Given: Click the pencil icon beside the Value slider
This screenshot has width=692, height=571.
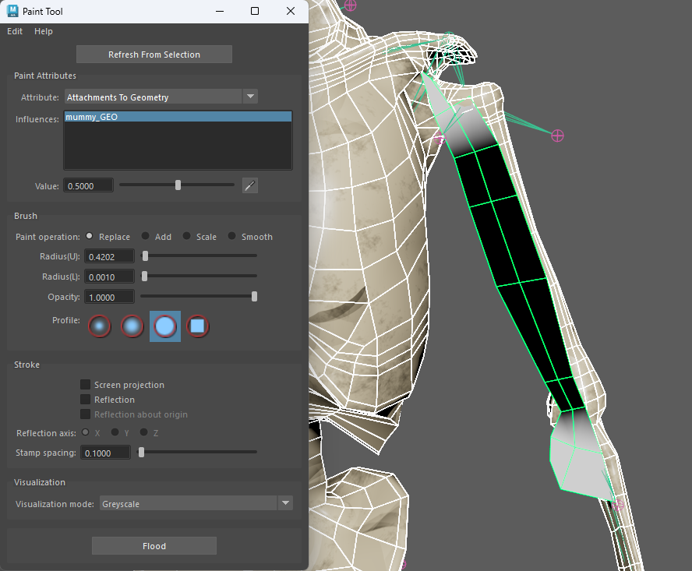Looking at the screenshot, I should (x=248, y=185).
